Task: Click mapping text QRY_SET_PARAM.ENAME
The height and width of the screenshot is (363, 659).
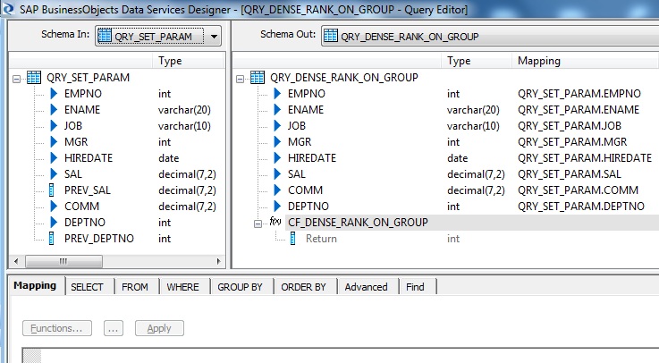Action: (x=579, y=110)
